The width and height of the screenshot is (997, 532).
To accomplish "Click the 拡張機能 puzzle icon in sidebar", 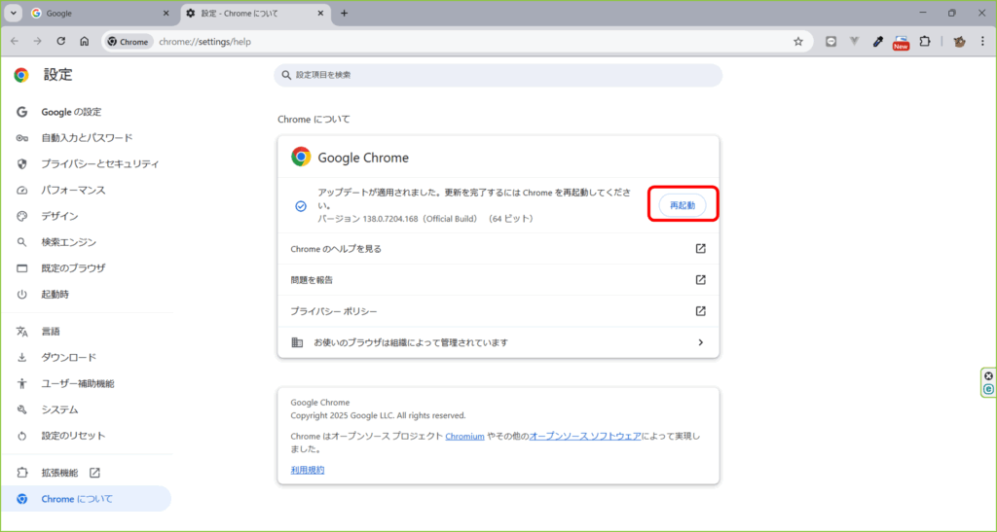I will point(22,473).
